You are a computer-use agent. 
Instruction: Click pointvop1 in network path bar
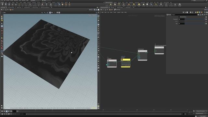(117, 10)
